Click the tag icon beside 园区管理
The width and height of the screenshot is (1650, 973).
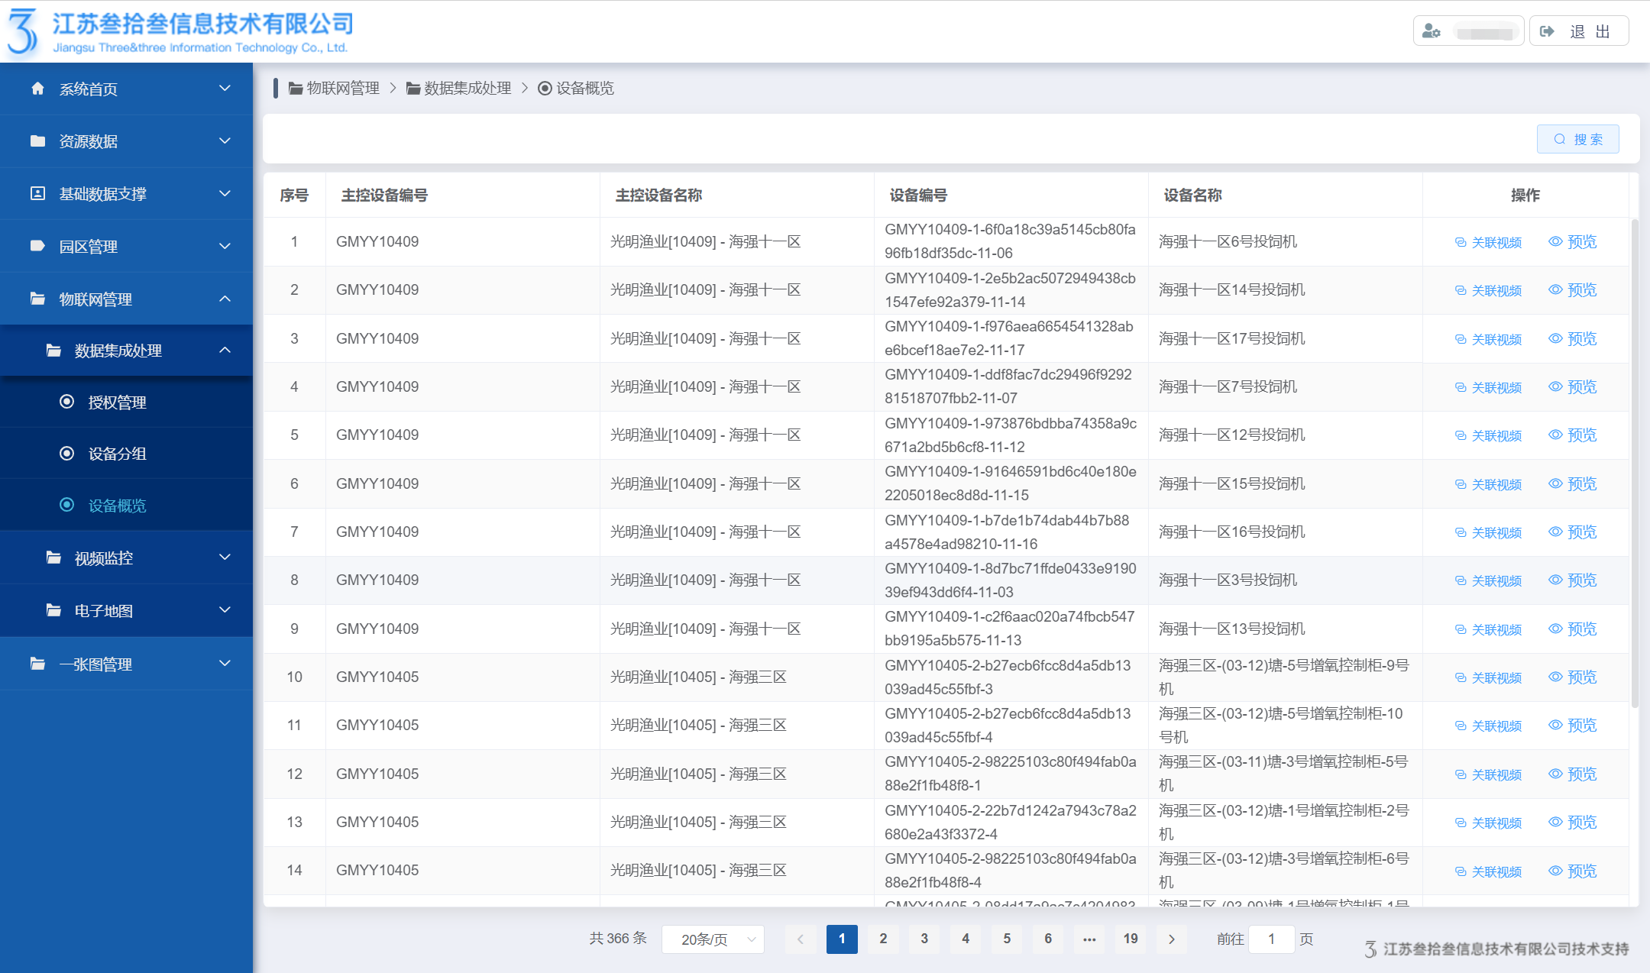tap(37, 246)
